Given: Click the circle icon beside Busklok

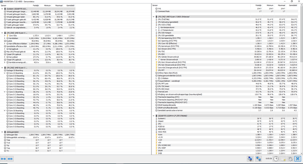Looking at the screenshot, I should click(5, 41).
